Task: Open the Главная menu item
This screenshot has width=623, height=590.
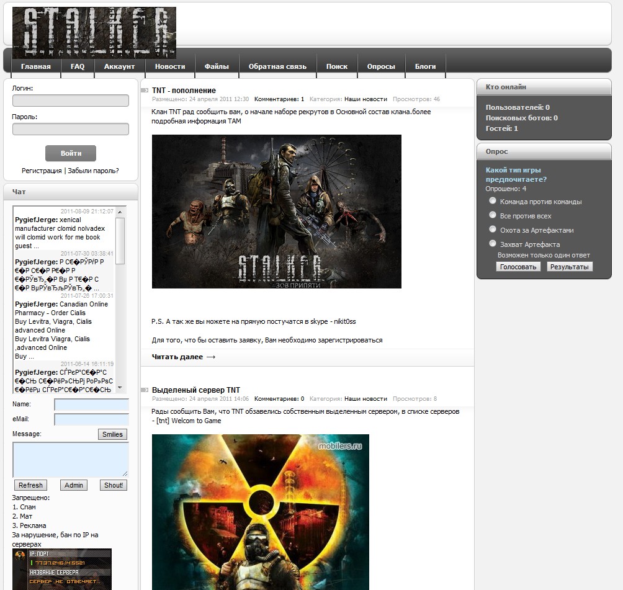Action: [36, 66]
